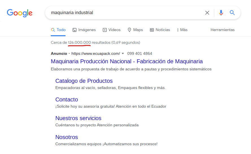The width and height of the screenshot is (251, 154).
Task: Switch to the Imágenes tab
Action: coord(84,30)
